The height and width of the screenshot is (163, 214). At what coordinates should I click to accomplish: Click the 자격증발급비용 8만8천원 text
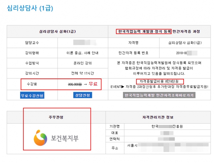pyautogui.click(x=159, y=81)
